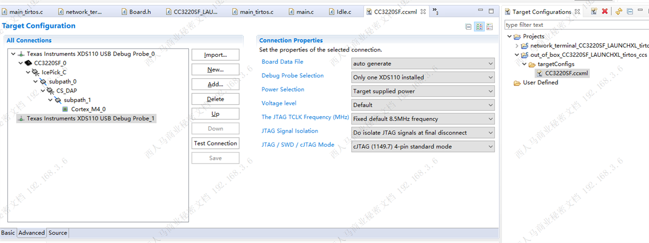Click the User Defined folder icon
The width and height of the screenshot is (649, 243).
click(517, 83)
